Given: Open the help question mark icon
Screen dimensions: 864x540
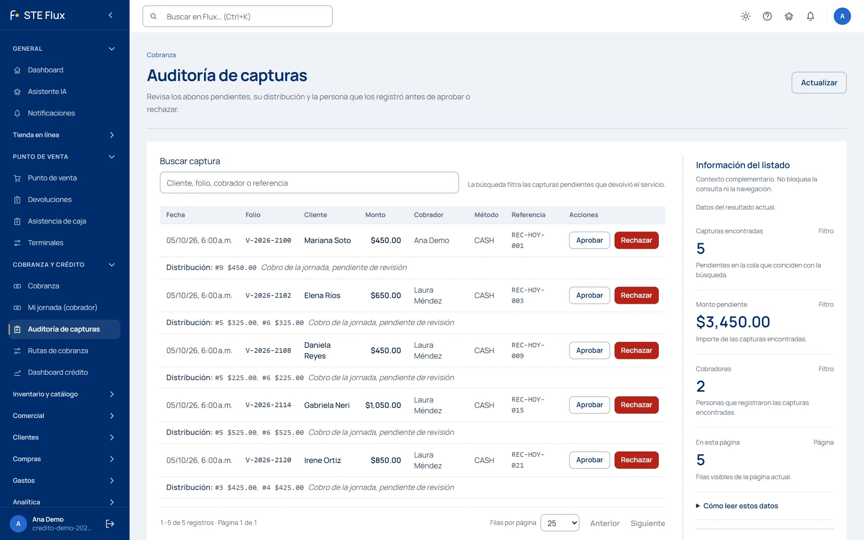Looking at the screenshot, I should pos(767,16).
